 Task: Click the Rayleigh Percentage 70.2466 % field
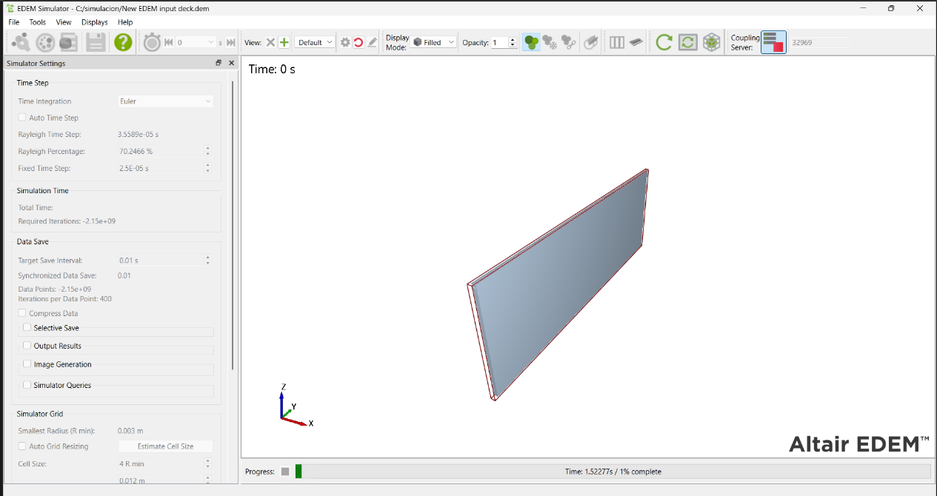click(x=161, y=151)
